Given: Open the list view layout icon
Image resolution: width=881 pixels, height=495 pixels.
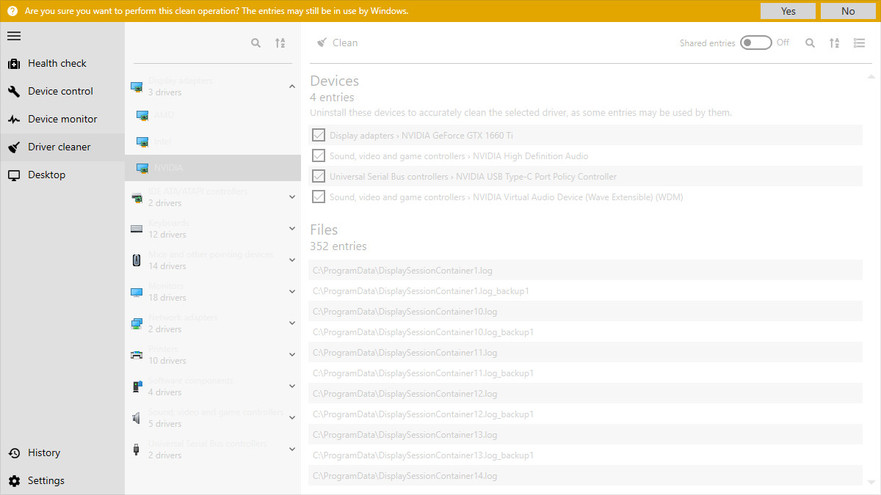Looking at the screenshot, I should pyautogui.click(x=859, y=43).
